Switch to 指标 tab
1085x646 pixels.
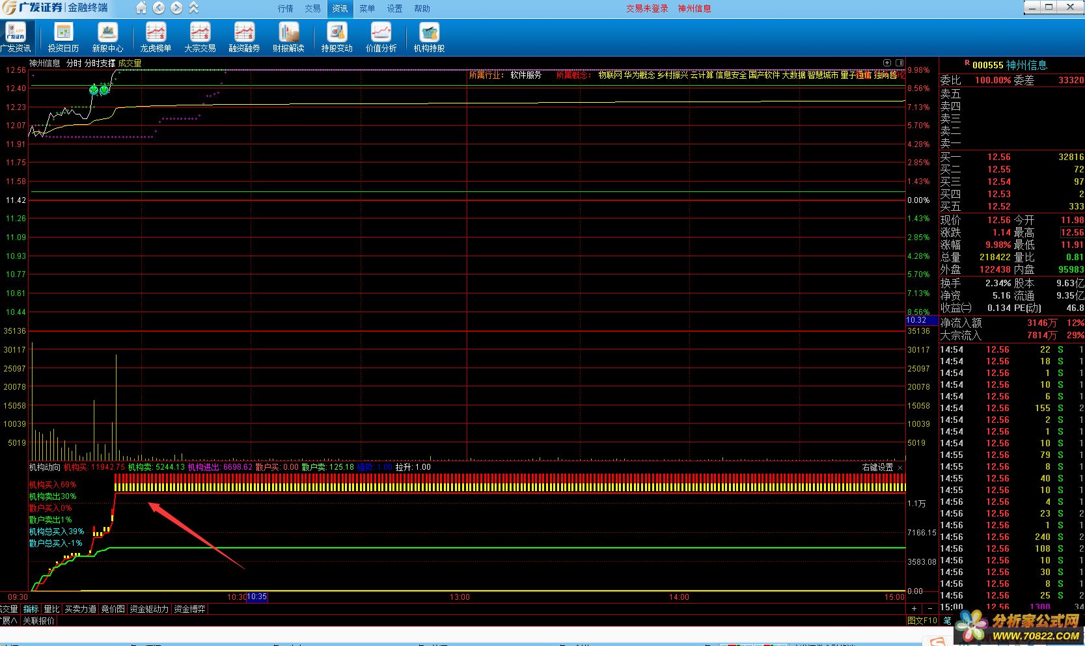(31, 609)
